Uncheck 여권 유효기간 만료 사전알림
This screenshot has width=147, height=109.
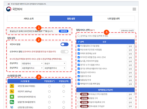point(79,50)
